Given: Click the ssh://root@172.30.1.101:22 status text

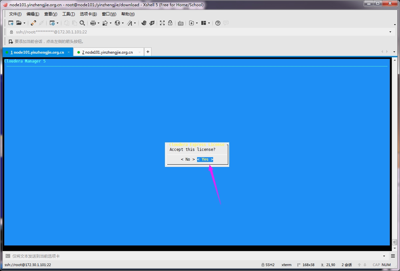Looking at the screenshot, I should (x=28, y=265).
